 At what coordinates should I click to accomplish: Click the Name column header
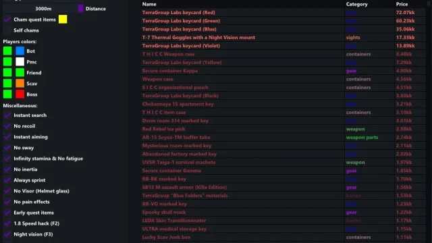[x=149, y=4]
